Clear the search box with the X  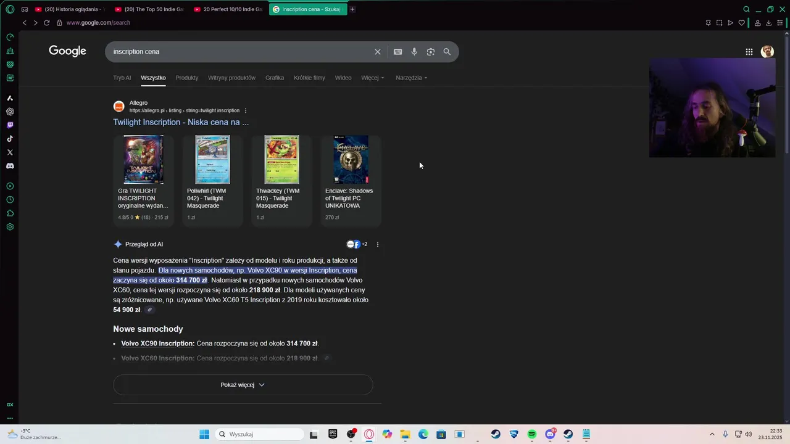click(378, 52)
